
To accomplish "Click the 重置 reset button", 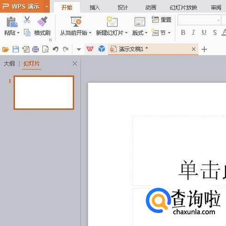I will 161,20.
